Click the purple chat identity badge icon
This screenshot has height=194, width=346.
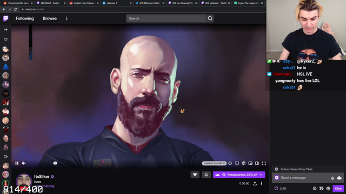(277, 178)
